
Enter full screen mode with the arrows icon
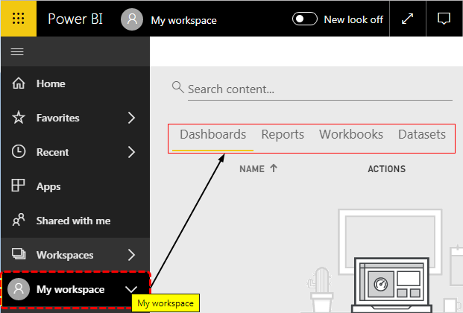(408, 19)
